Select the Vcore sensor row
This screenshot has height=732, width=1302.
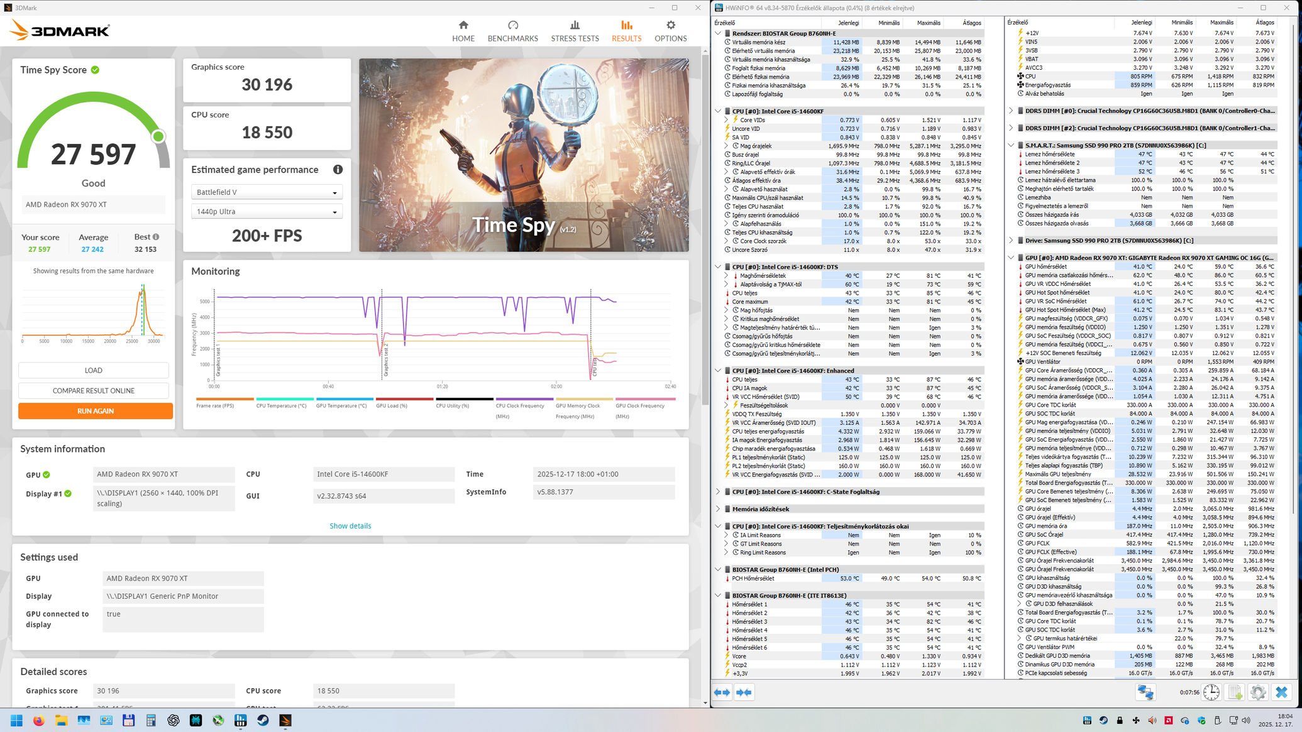[854, 656]
